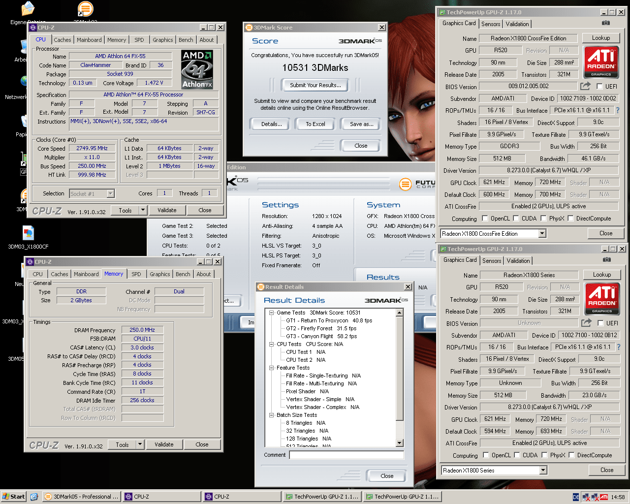Click Result Details scrollbar down arrow
This screenshot has height=504, width=630.
(x=400, y=443)
